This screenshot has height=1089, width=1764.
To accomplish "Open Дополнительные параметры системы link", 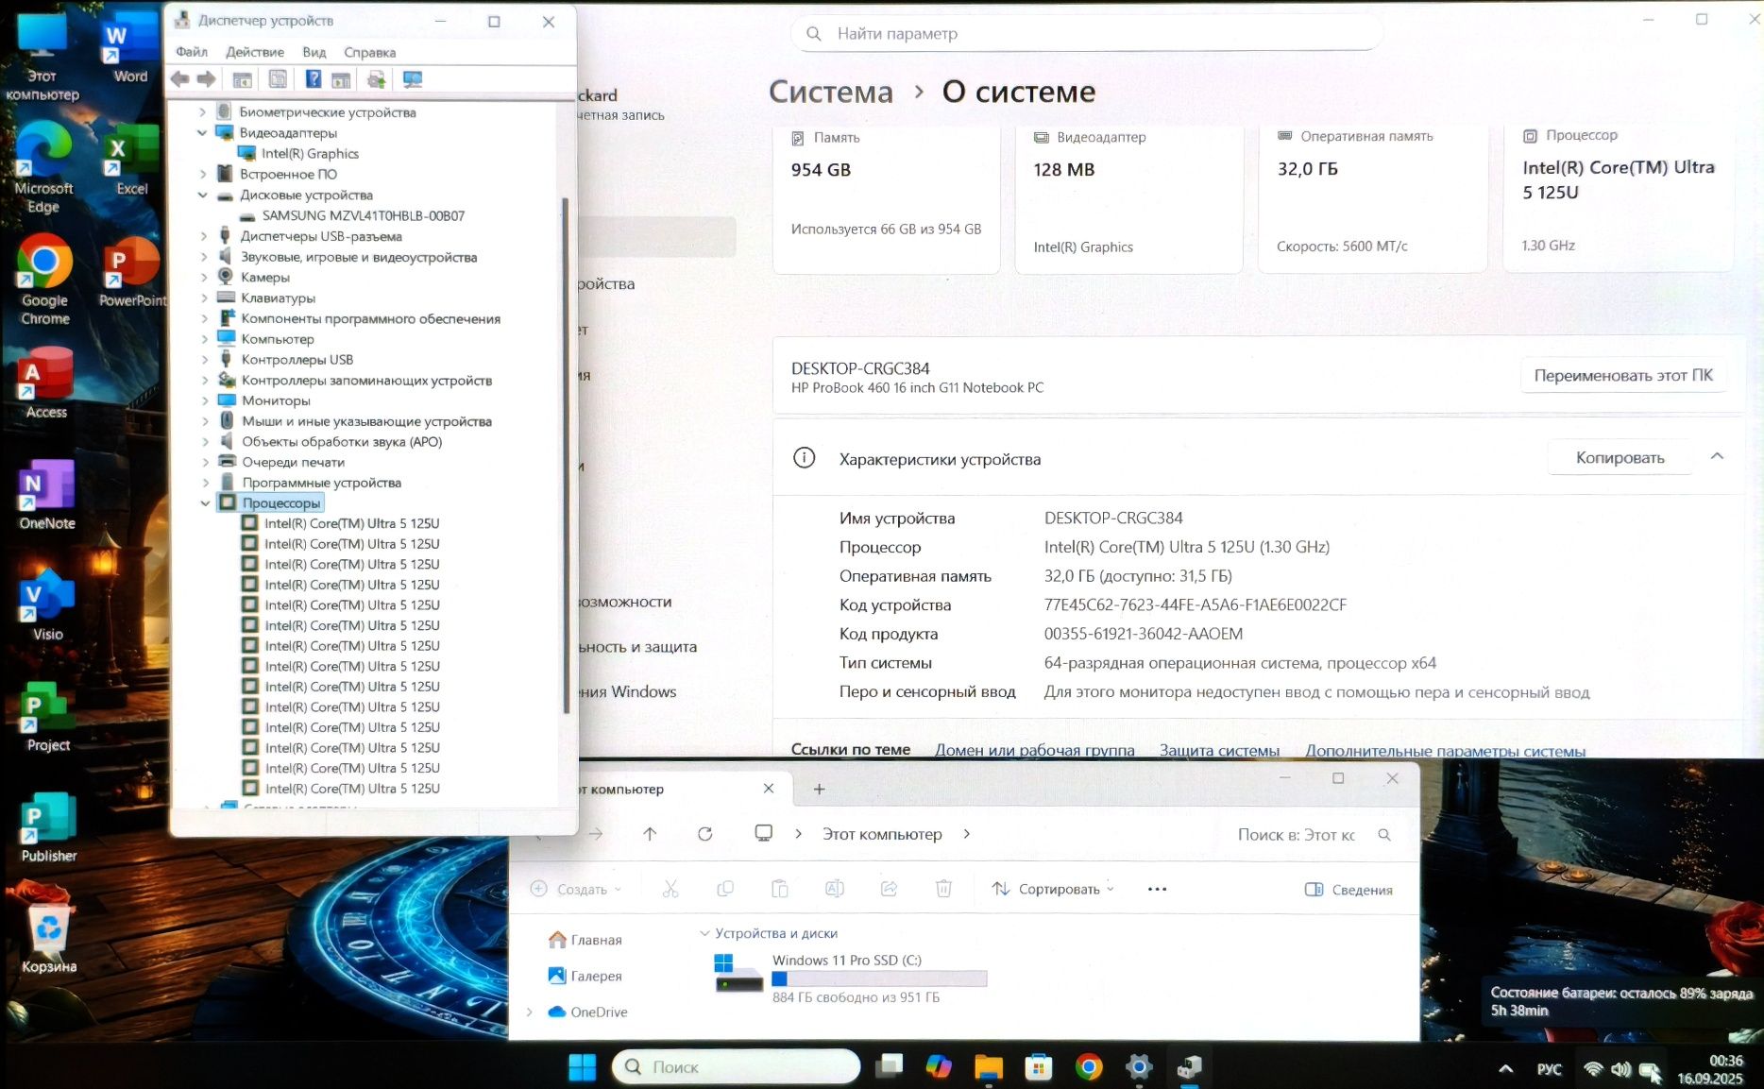I will click(1445, 750).
